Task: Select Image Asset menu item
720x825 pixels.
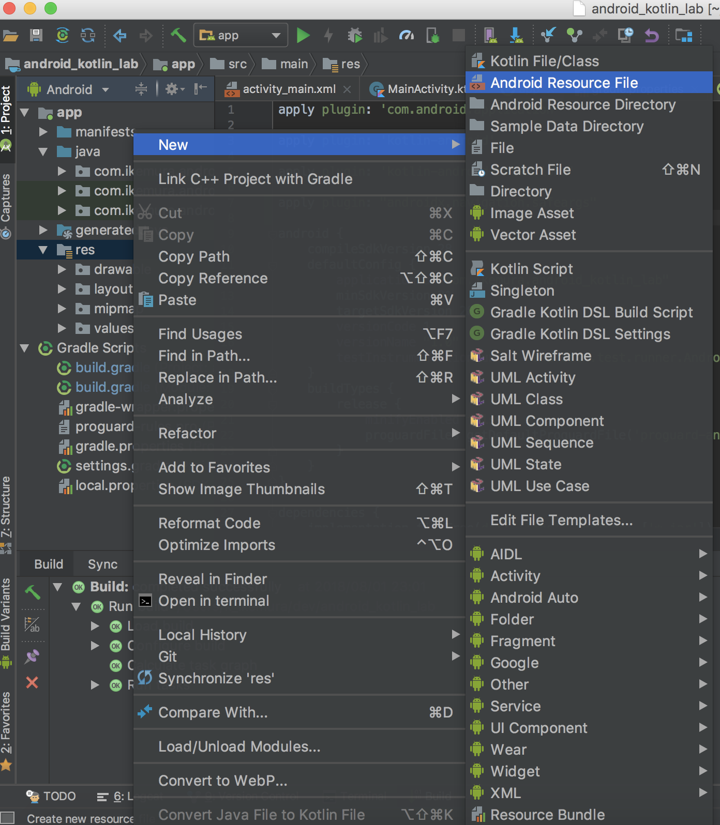Action: (x=589, y=213)
